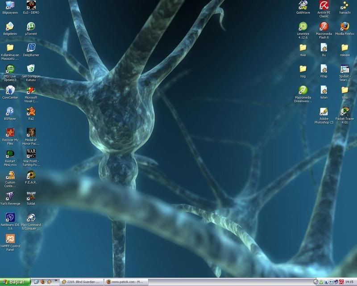Switch to 2269. Blind Guardian taskbar window
357x286 pixels.
pyautogui.click(x=82, y=282)
